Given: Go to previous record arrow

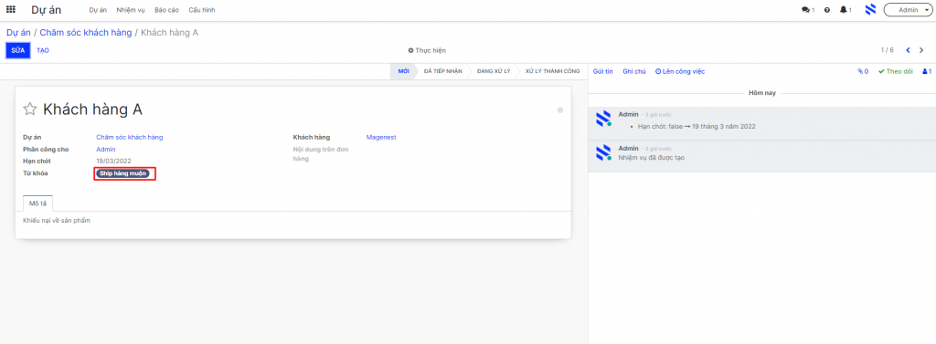Looking at the screenshot, I should 908,50.
